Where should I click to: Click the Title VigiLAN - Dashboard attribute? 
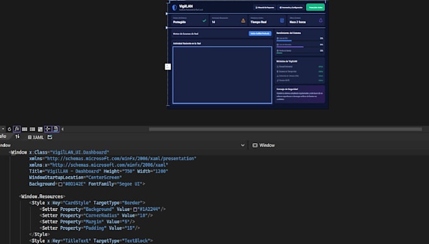click(x=65, y=171)
